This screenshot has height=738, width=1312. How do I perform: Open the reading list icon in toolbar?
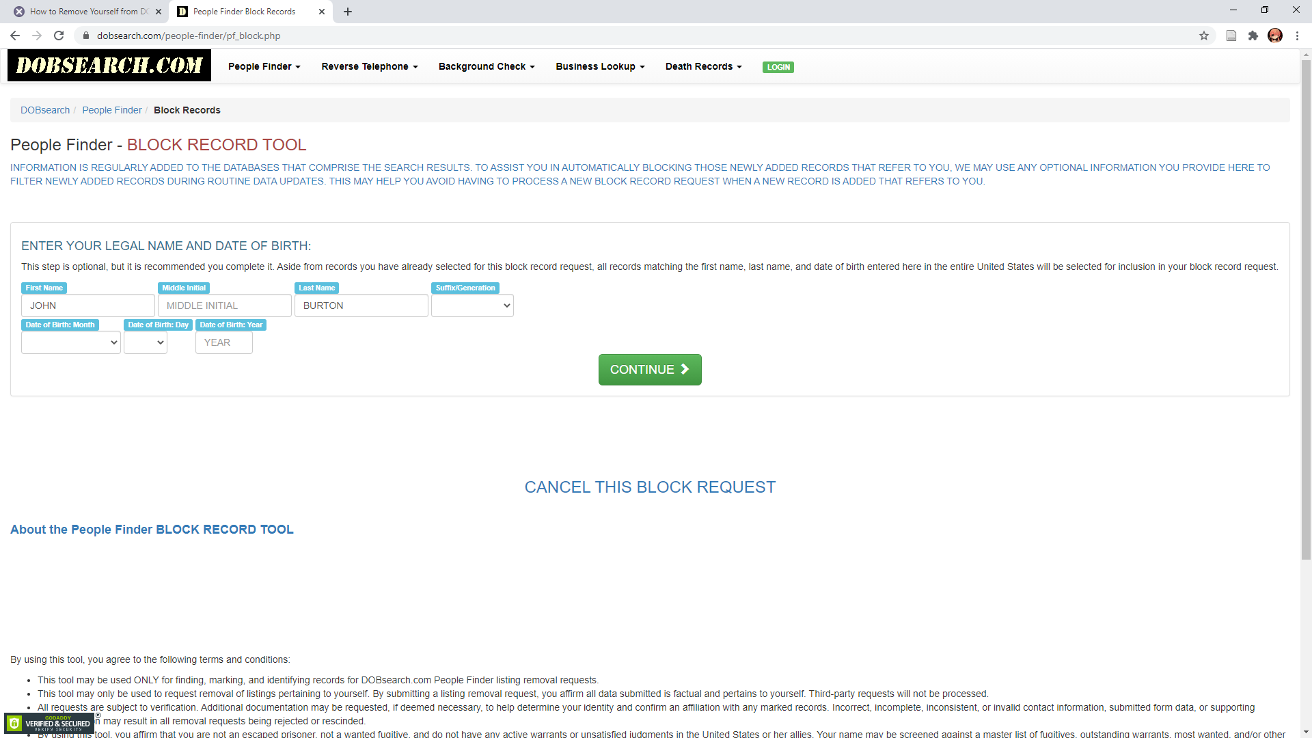pyautogui.click(x=1231, y=36)
